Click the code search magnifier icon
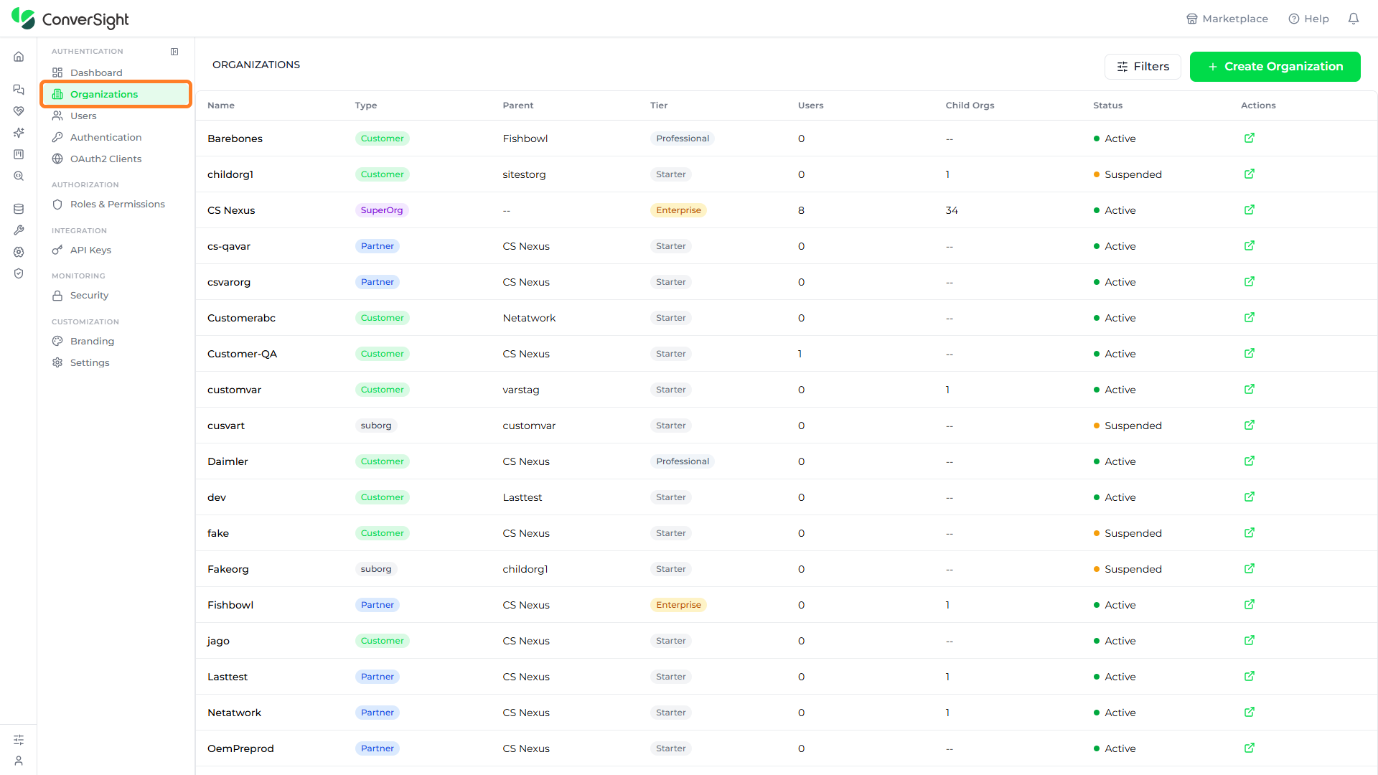 click(x=19, y=176)
